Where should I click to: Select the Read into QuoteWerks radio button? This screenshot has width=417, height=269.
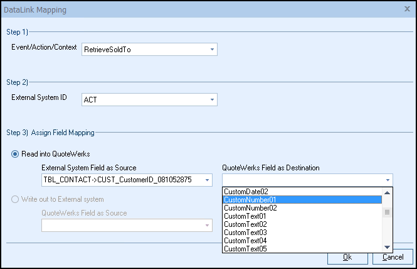point(16,155)
